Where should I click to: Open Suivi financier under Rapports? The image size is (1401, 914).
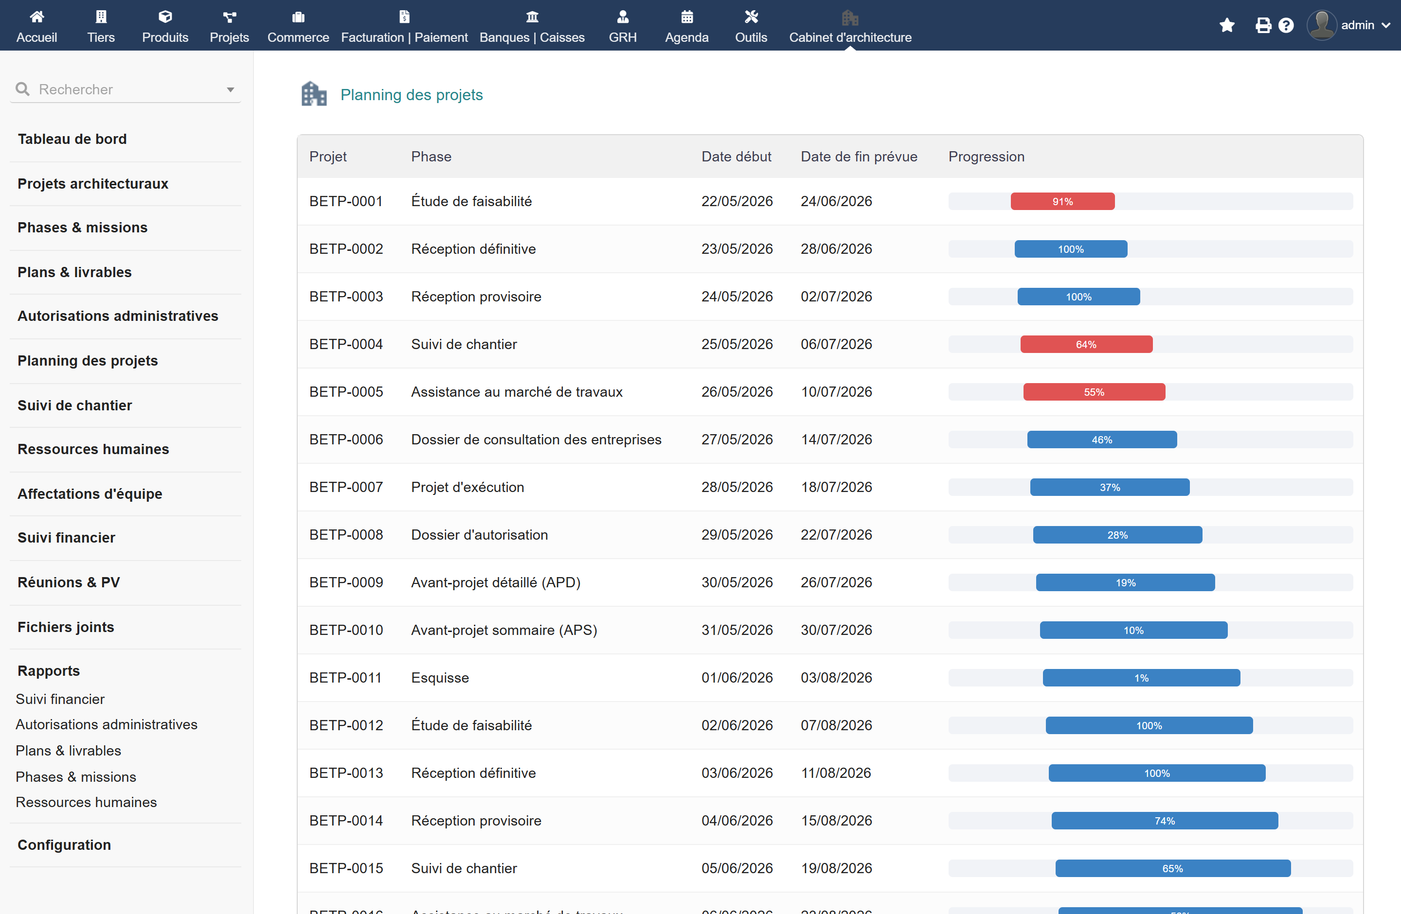coord(60,699)
